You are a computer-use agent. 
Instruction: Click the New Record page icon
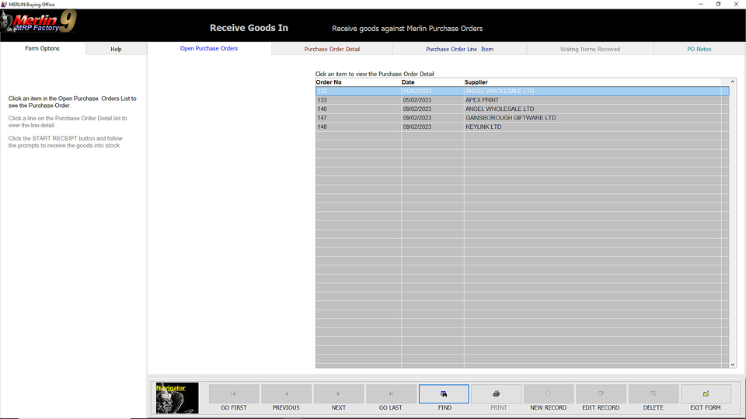coord(549,394)
